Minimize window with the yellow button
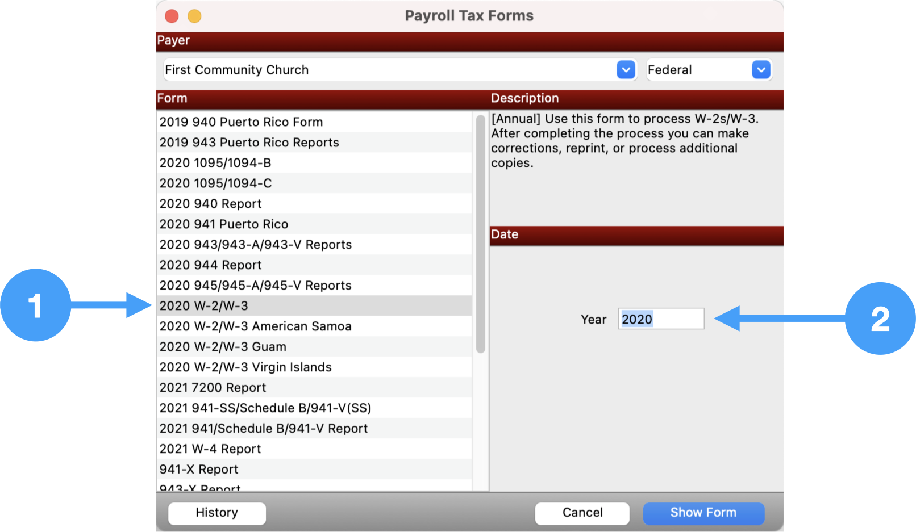This screenshot has width=916, height=532. coord(194,16)
